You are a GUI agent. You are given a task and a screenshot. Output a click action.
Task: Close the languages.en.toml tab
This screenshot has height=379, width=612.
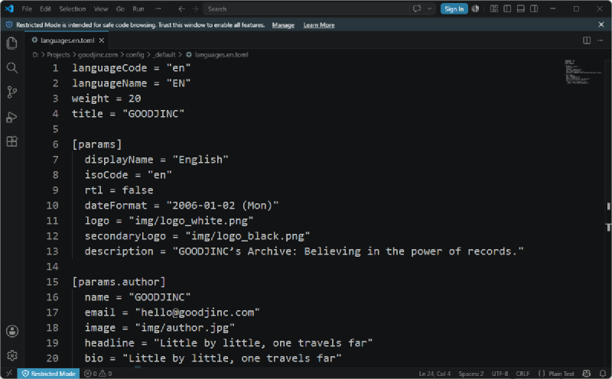click(102, 40)
